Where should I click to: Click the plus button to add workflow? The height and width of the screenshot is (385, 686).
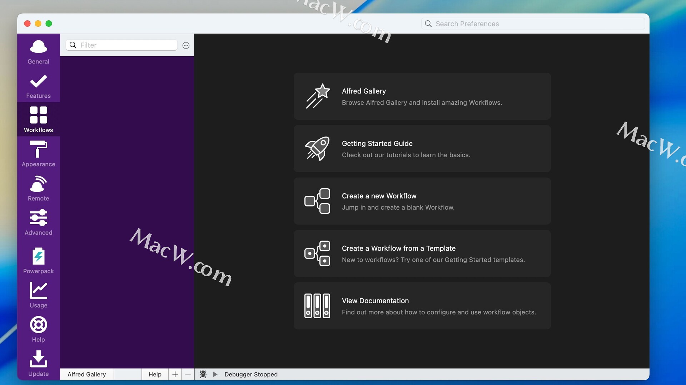pyautogui.click(x=175, y=374)
